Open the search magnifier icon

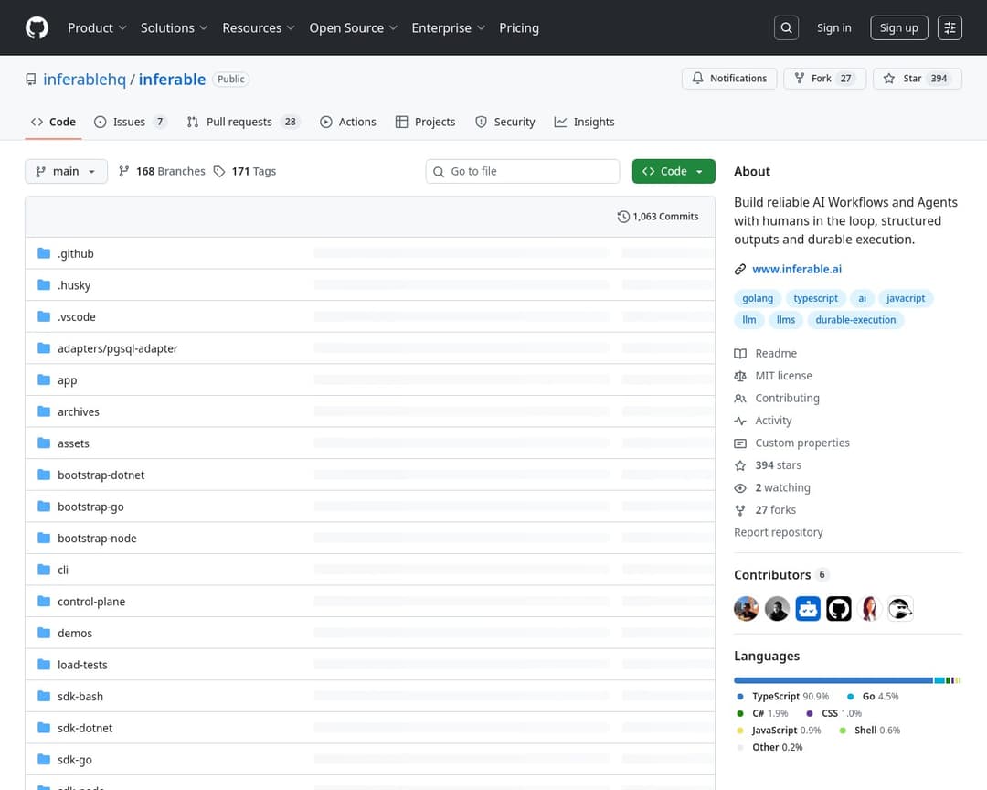(x=786, y=27)
